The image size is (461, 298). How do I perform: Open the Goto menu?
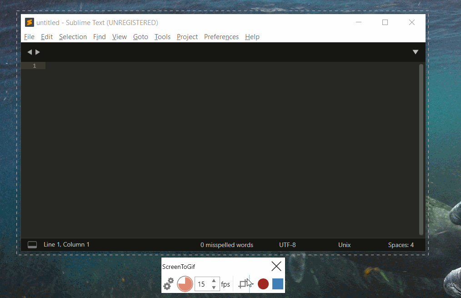tap(140, 37)
